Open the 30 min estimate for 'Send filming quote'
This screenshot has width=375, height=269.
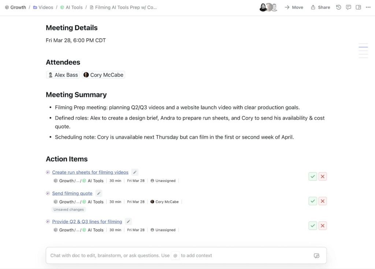coord(115,202)
